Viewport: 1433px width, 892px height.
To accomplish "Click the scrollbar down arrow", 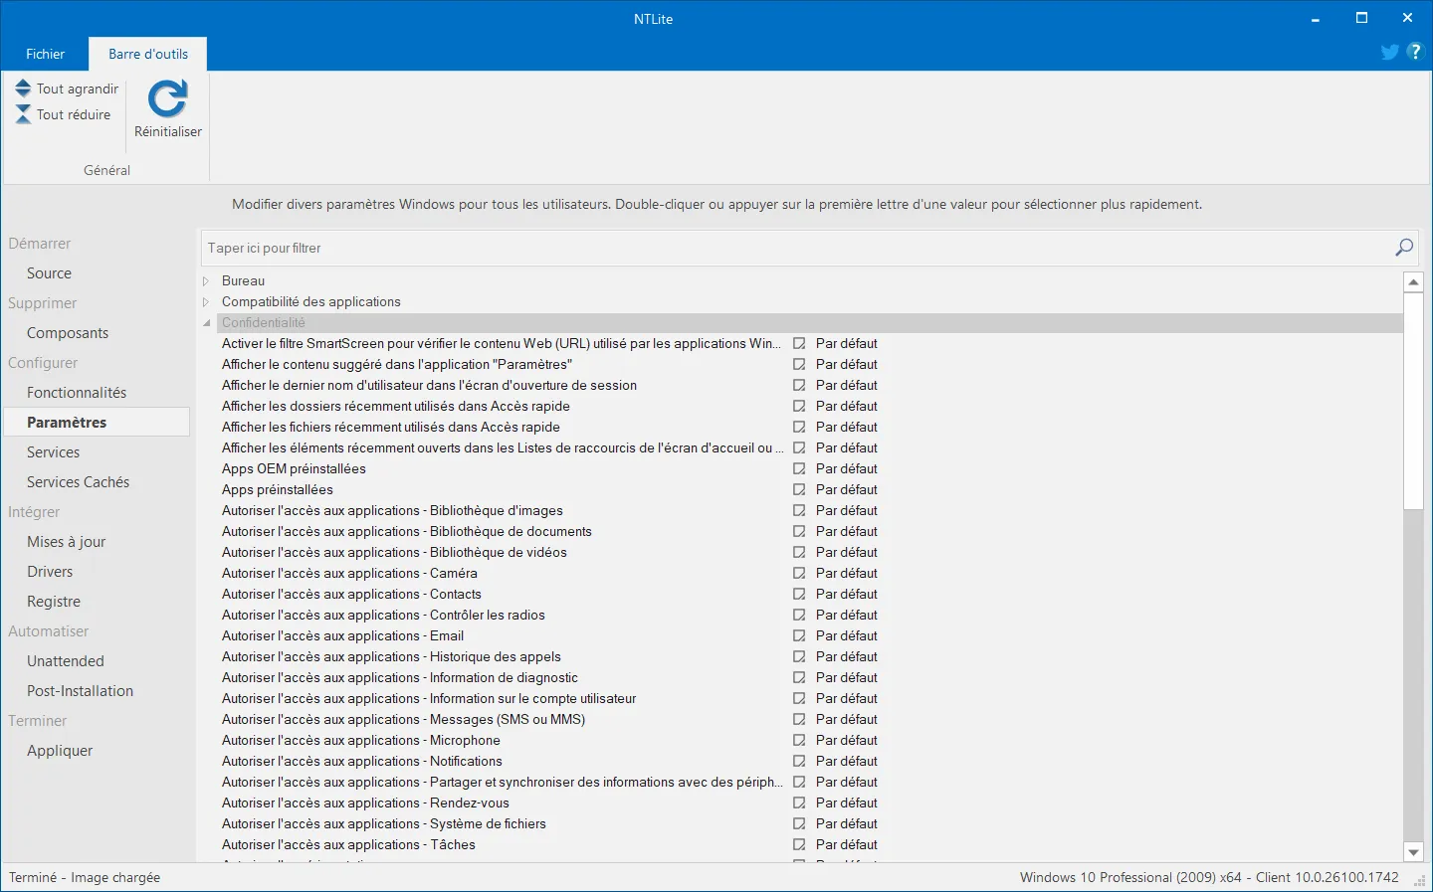I will click(x=1413, y=852).
